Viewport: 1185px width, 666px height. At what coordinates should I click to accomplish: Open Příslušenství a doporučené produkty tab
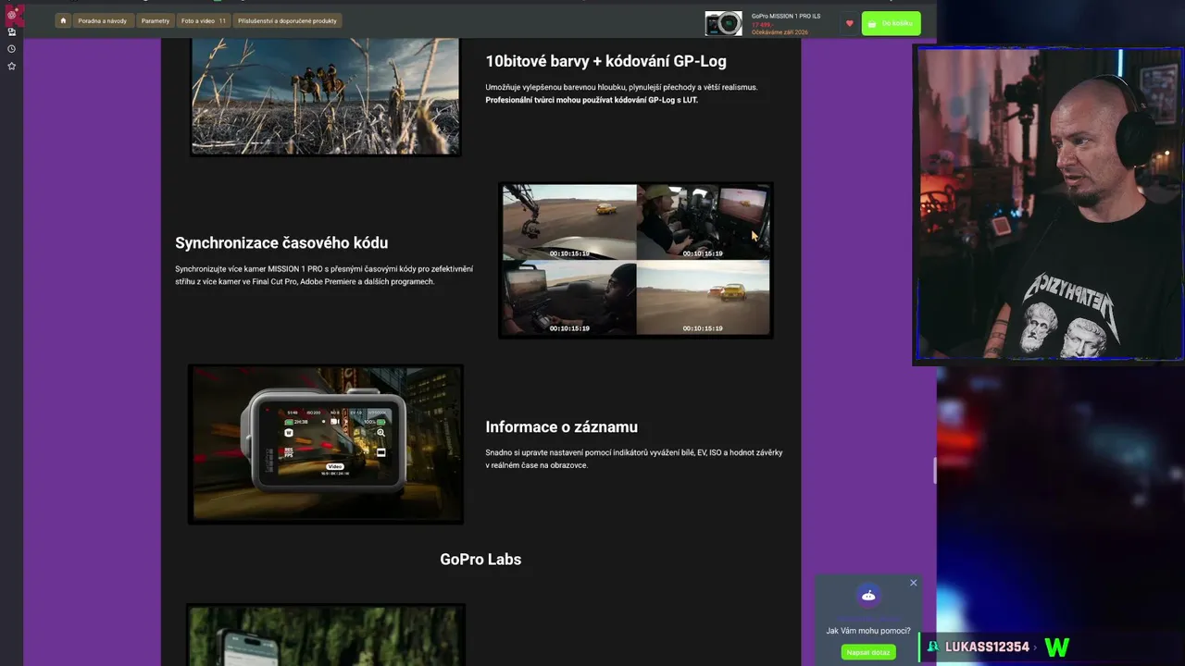pyautogui.click(x=287, y=20)
